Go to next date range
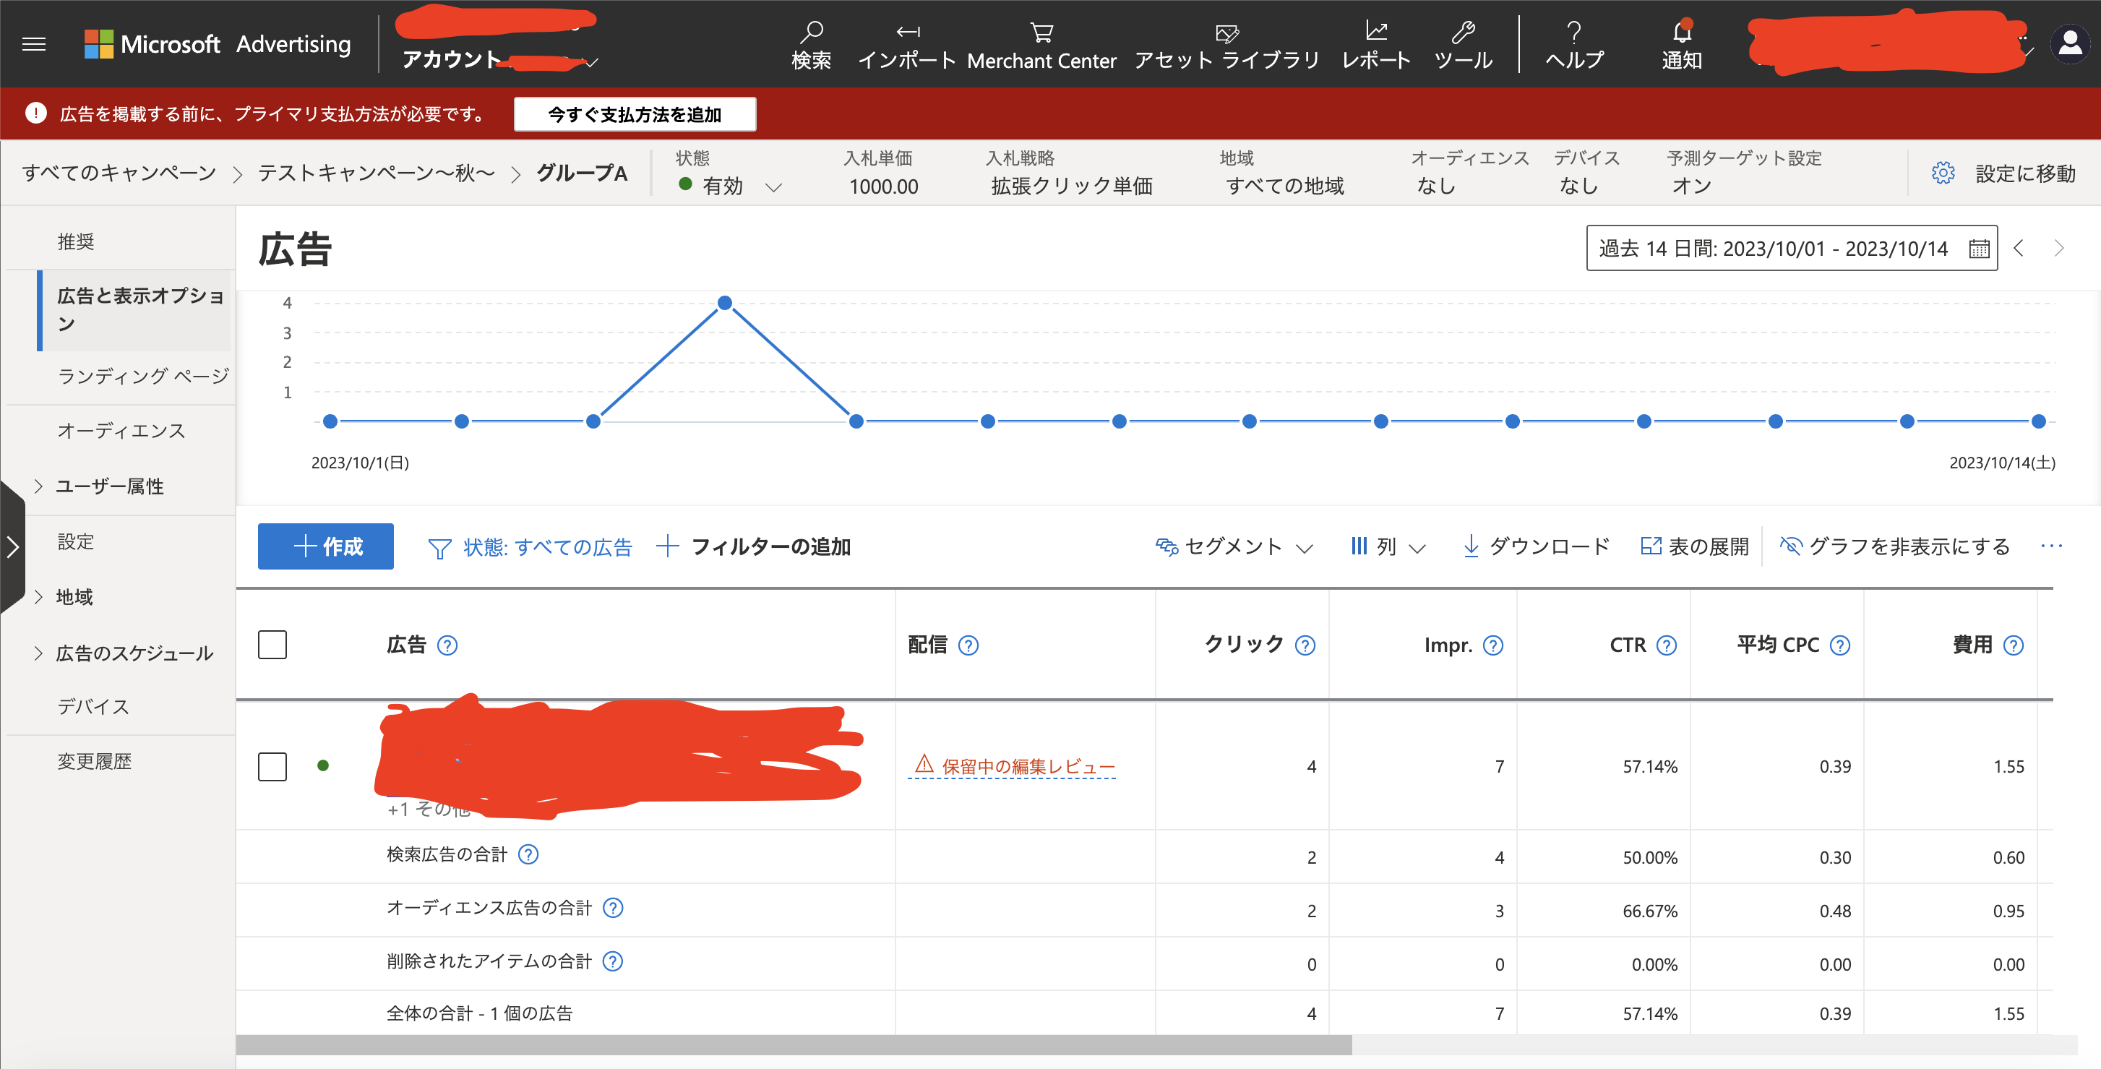 2058,248
